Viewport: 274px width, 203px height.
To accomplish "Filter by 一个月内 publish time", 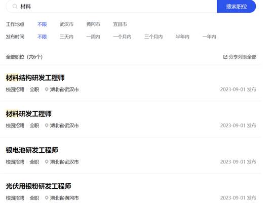I will [x=122, y=37].
